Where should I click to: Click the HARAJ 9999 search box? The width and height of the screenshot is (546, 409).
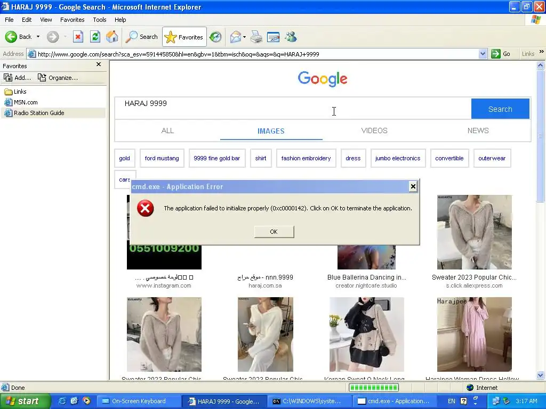pos(293,109)
